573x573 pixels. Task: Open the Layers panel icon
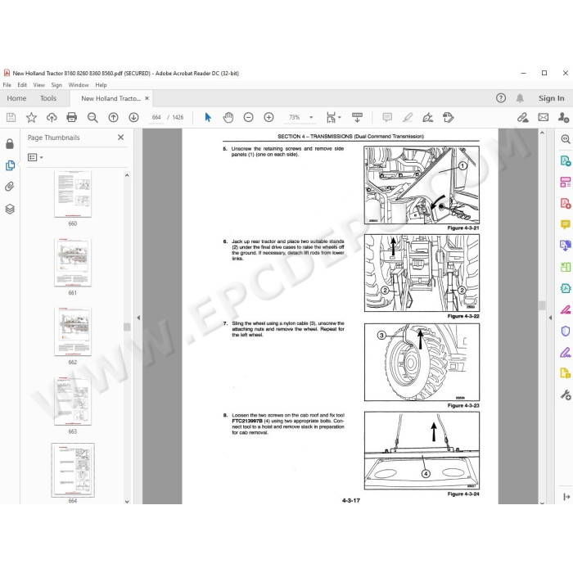10,209
